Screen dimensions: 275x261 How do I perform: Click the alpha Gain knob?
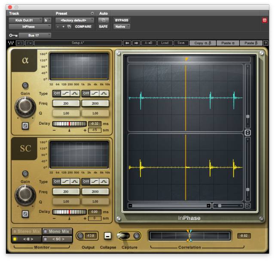pos(25,107)
